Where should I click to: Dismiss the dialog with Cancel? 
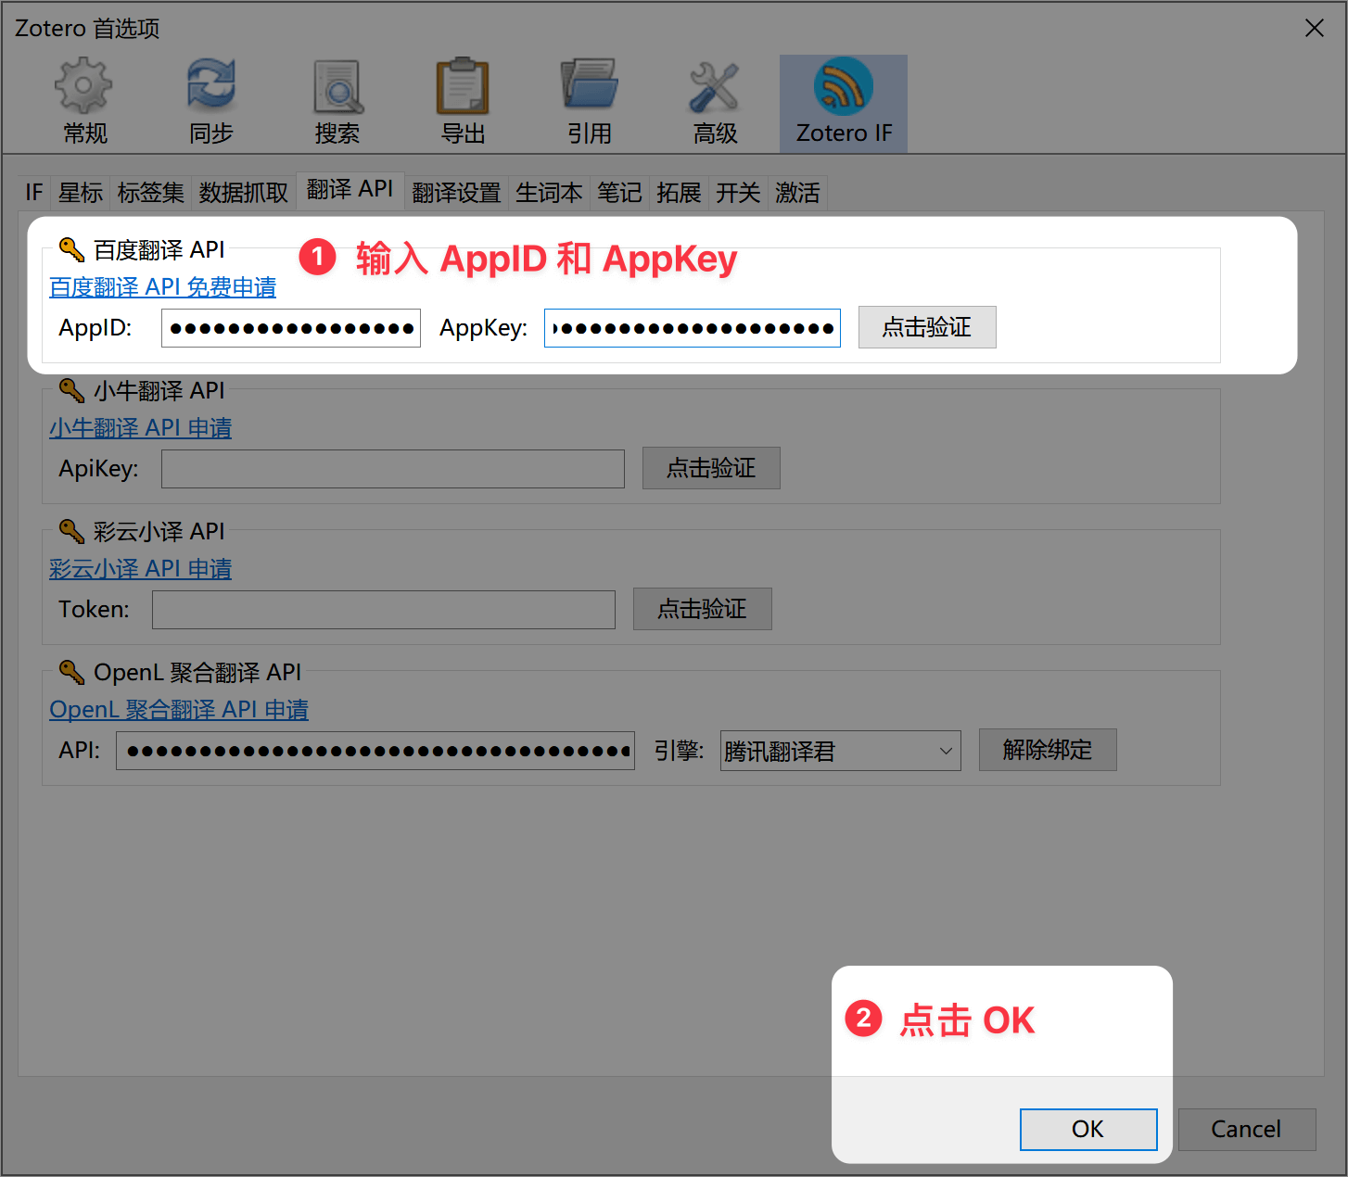(1247, 1130)
